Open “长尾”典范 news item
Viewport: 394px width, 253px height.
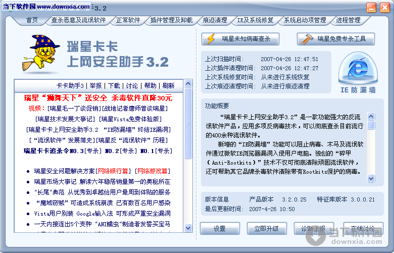coord(102,192)
